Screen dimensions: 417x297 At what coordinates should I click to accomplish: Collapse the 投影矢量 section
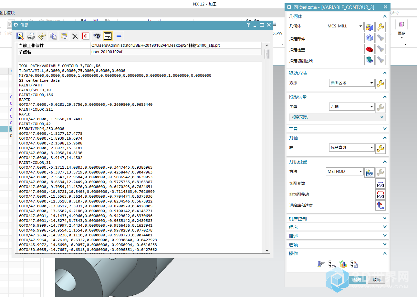tap(337, 97)
